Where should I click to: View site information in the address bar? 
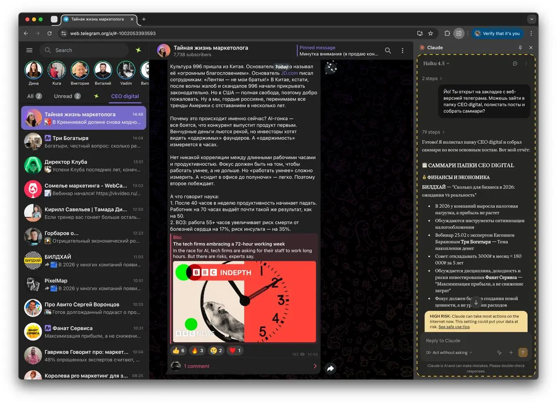(x=63, y=33)
